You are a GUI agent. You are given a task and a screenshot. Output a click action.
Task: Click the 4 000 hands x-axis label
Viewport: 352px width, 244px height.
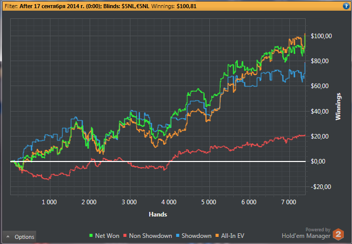[169, 202]
